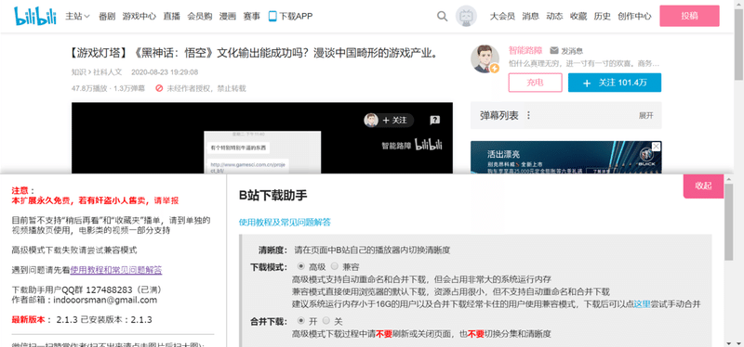Select 高级 download mode

pyautogui.click(x=300, y=266)
